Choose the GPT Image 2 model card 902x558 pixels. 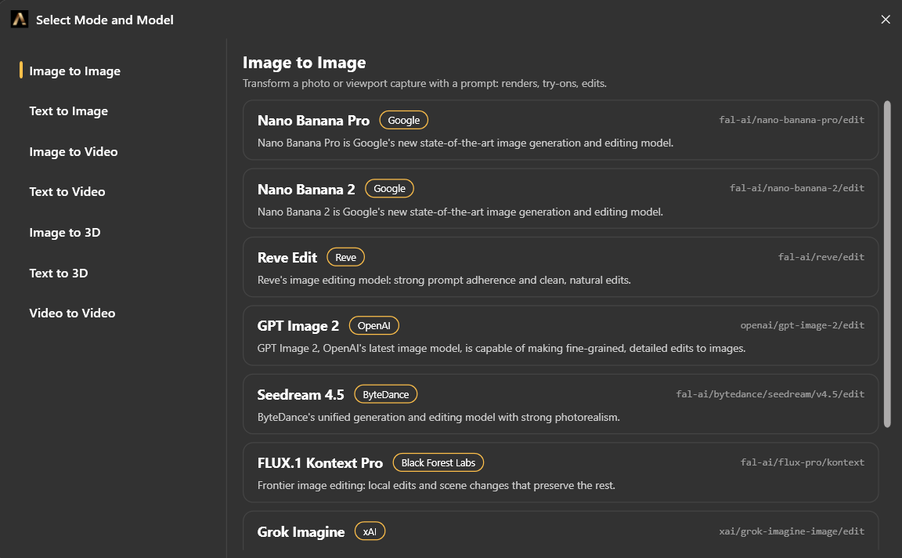(561, 335)
